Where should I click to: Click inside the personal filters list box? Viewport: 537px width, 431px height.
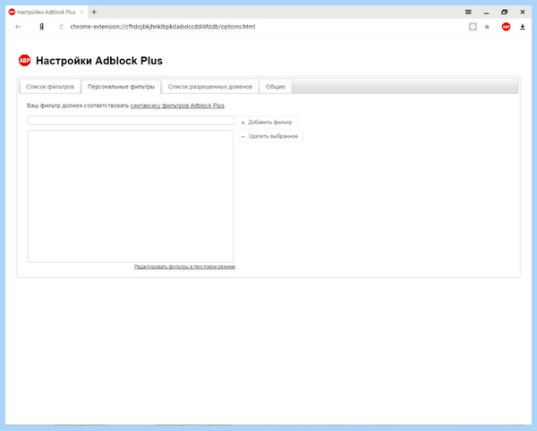point(131,196)
